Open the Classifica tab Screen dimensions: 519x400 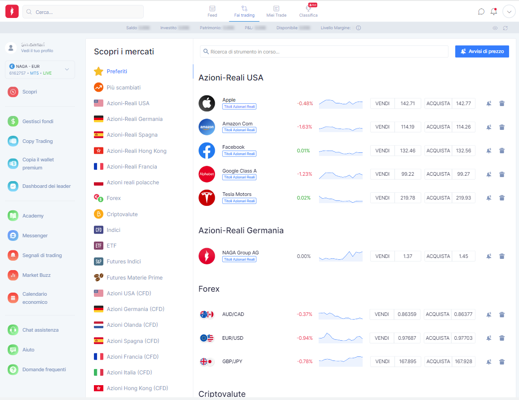[x=309, y=12]
